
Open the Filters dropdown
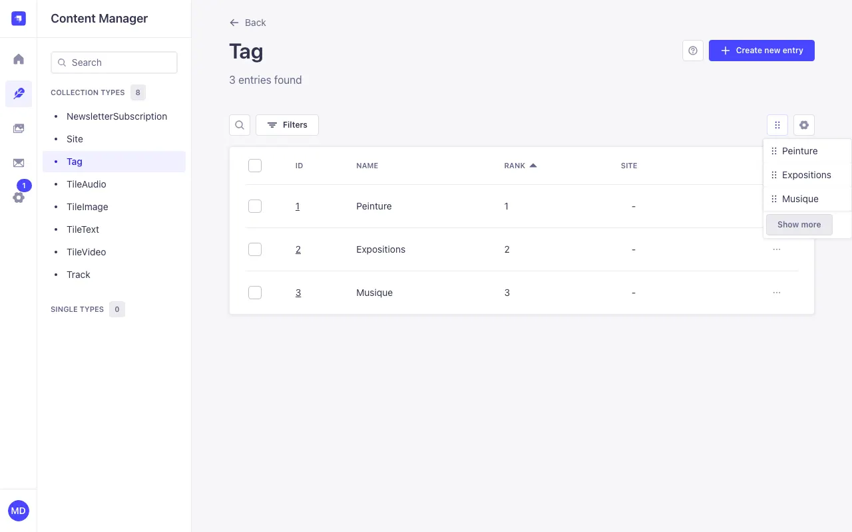[287, 125]
